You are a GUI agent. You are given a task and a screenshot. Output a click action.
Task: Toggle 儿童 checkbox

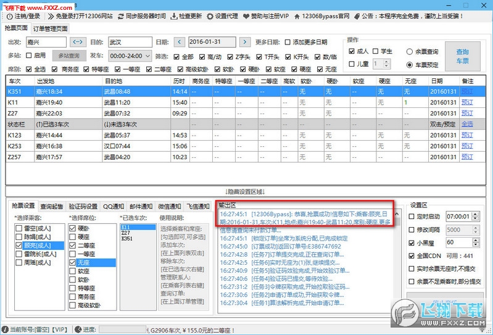(352, 64)
